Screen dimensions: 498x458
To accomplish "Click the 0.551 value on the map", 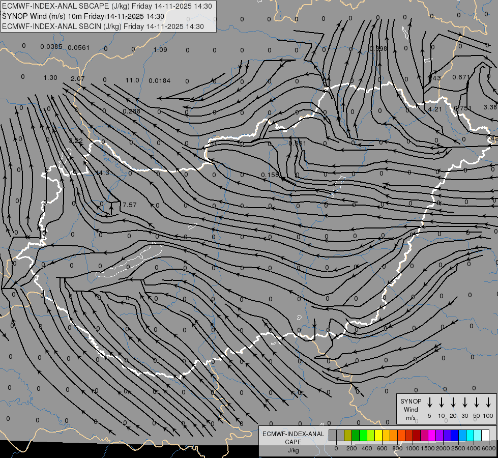I will pos(297,143).
